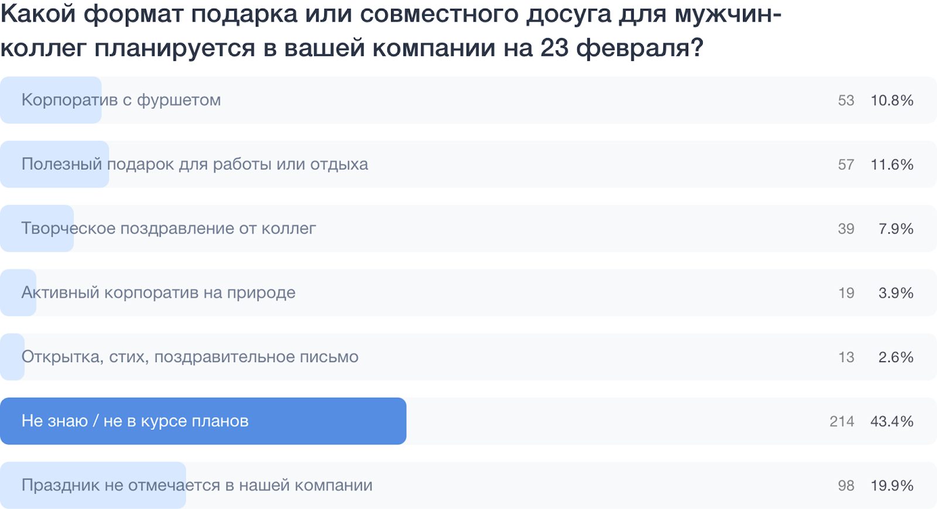Select 'Открытка, стих, поздравительное письмо'
Viewport: 937px width, 509px height.
(234, 356)
